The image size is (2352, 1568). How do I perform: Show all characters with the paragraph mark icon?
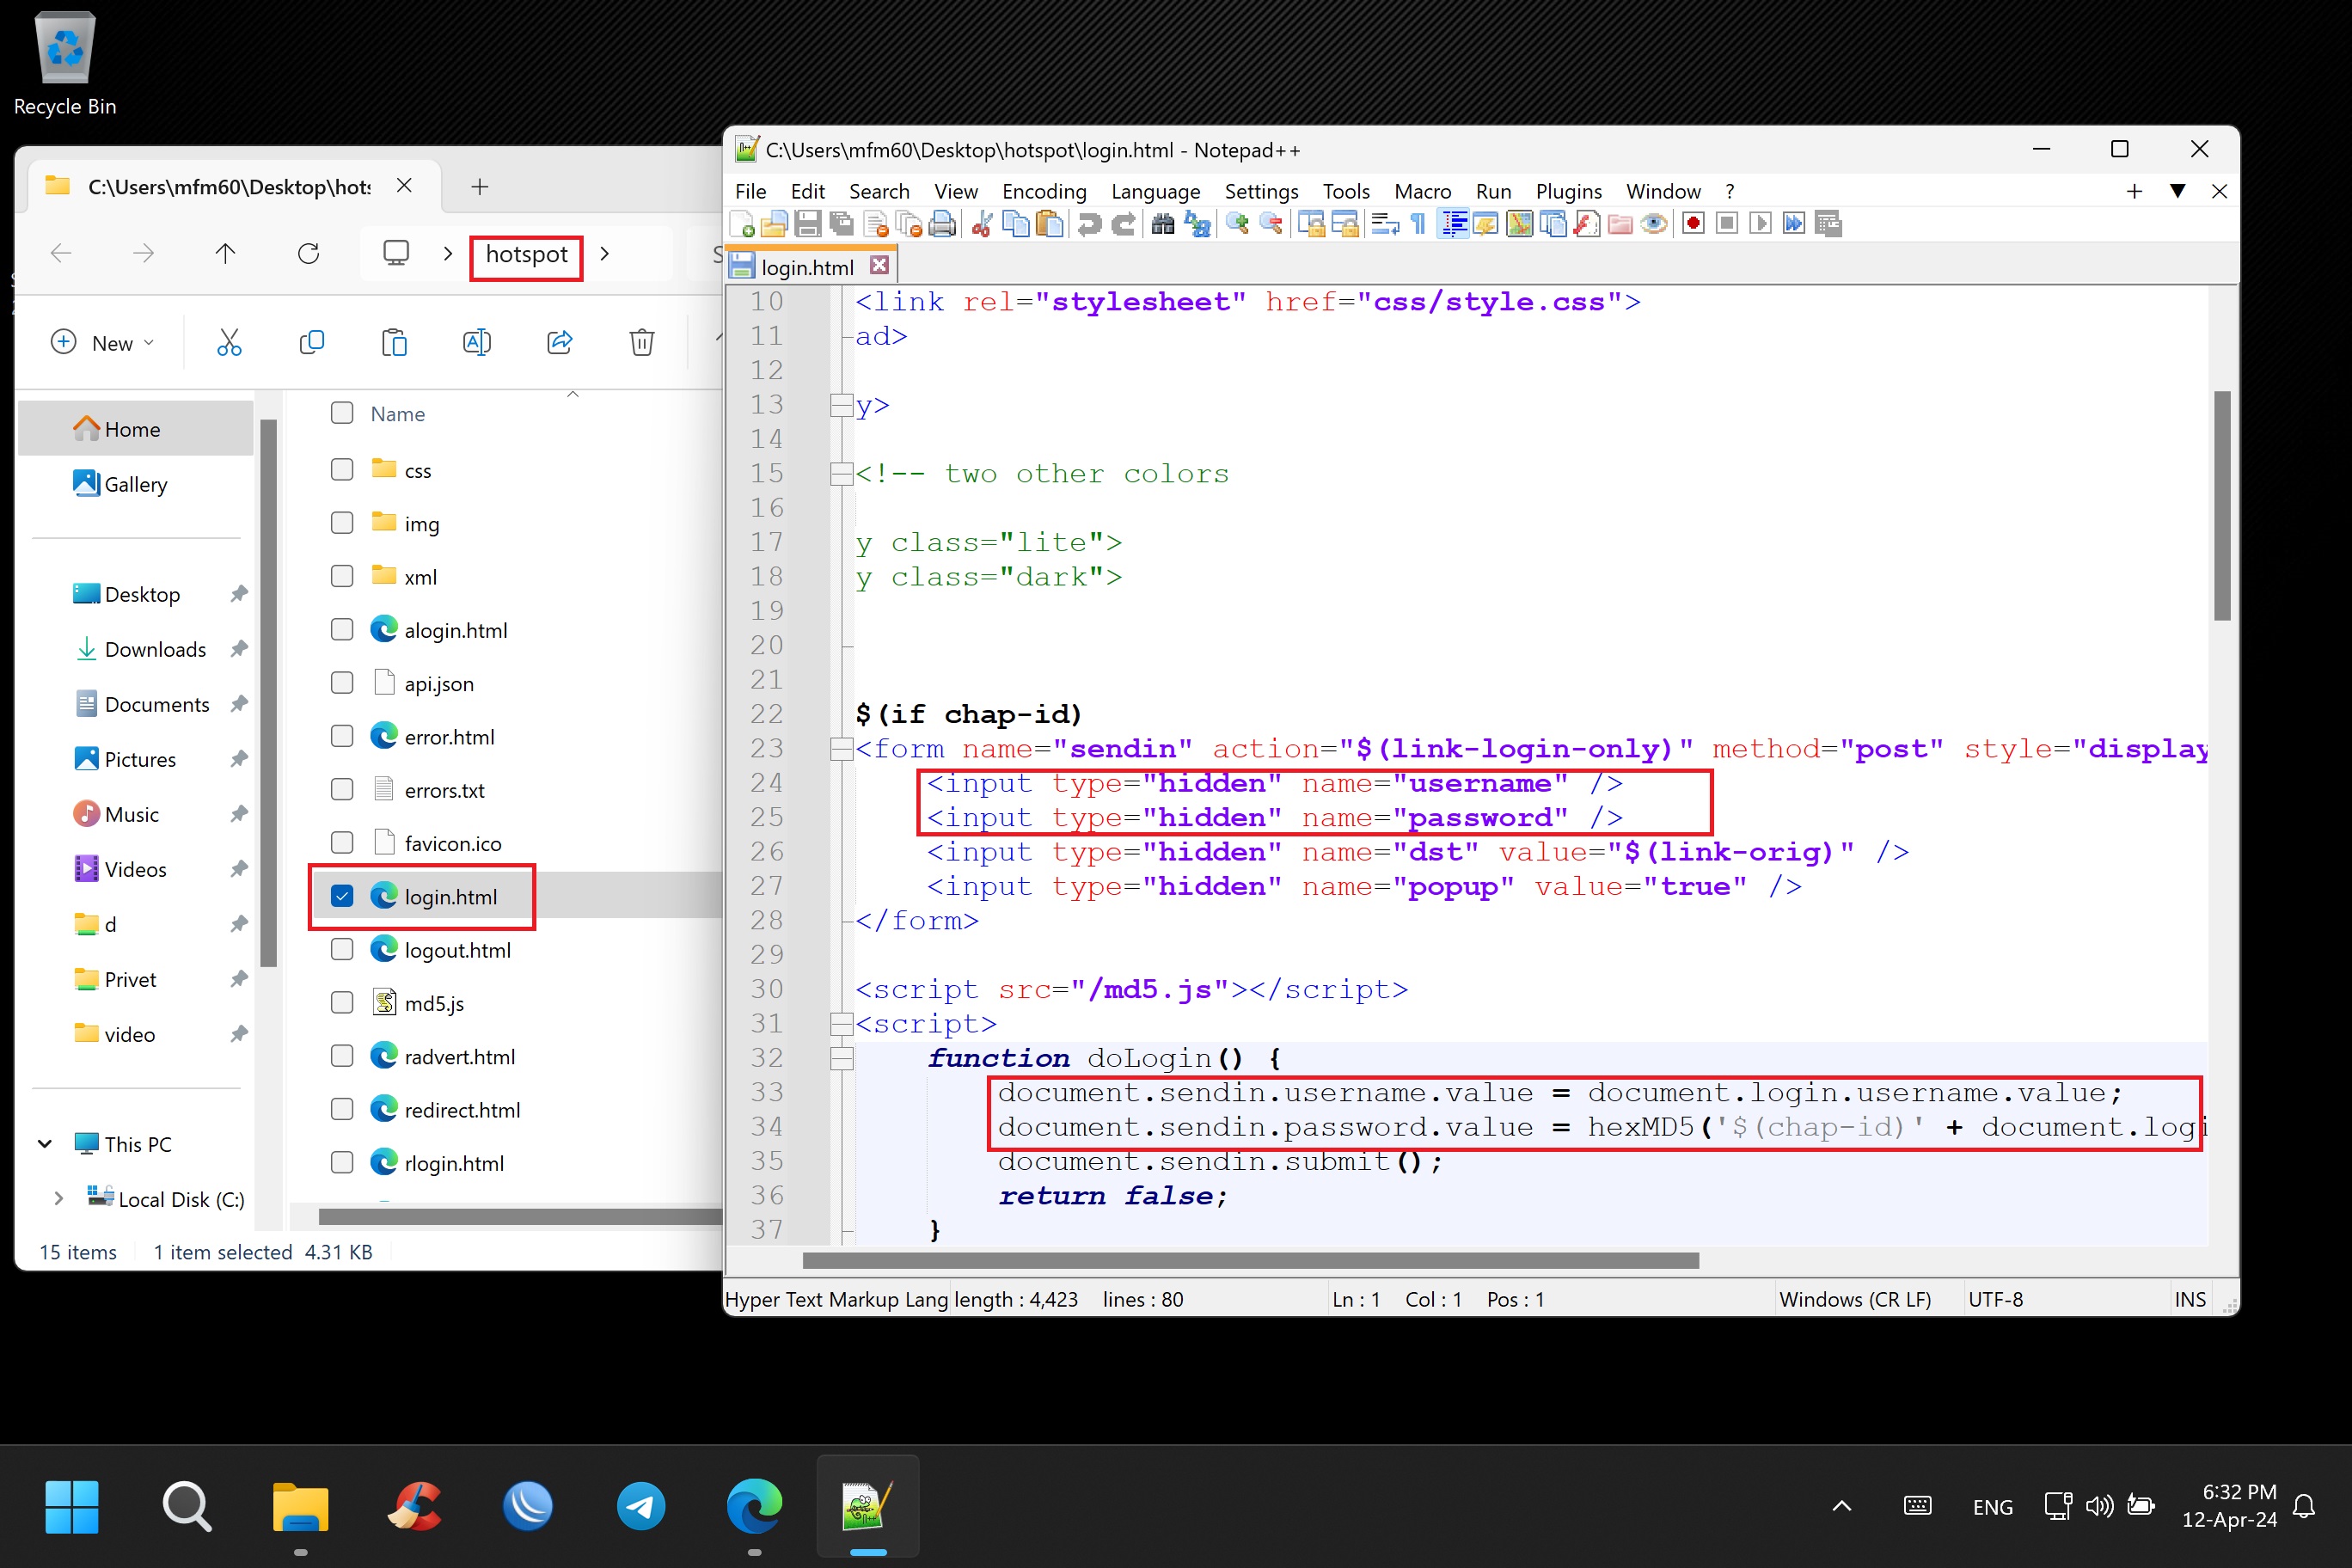coord(1419,224)
